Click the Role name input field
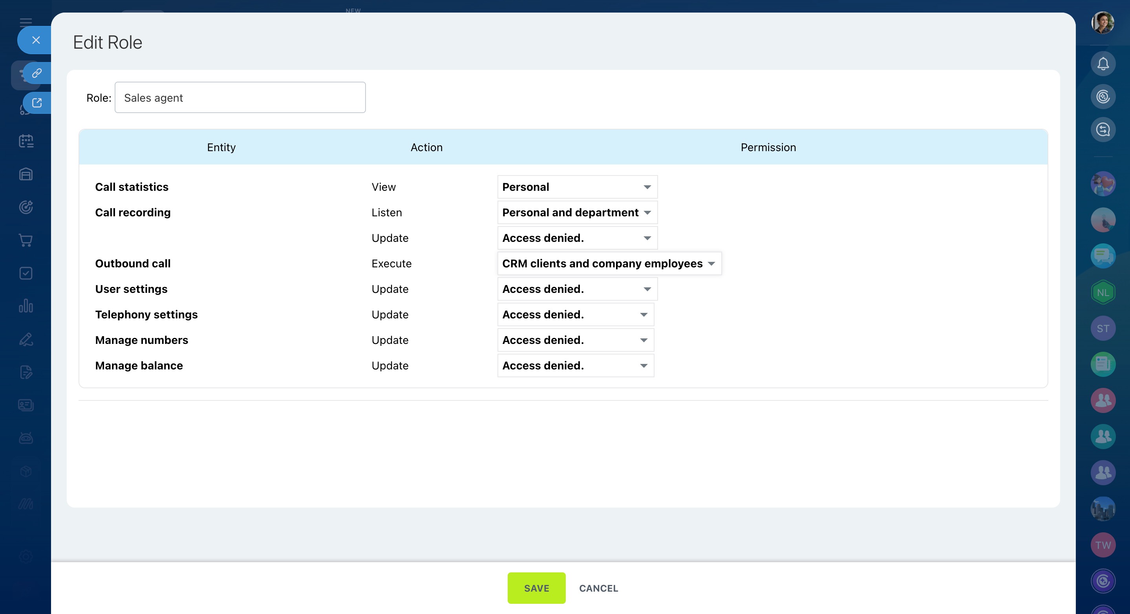Screen dimensions: 1130x614 tap(240, 97)
